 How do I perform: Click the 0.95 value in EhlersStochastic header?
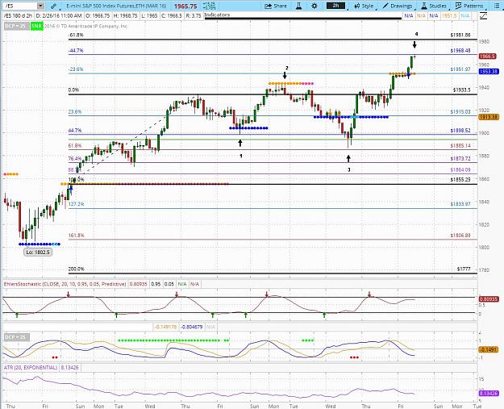156,284
